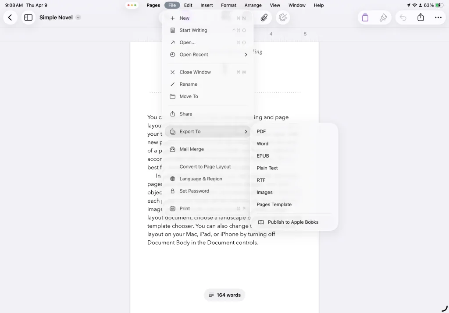The image size is (449, 313).
Task: Click the envelope icon beside Mail Merge
Action: click(172, 149)
